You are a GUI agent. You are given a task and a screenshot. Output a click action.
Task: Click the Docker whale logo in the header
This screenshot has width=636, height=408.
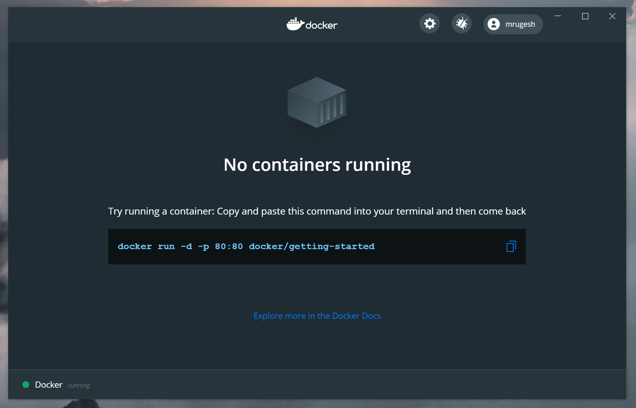tap(312, 24)
